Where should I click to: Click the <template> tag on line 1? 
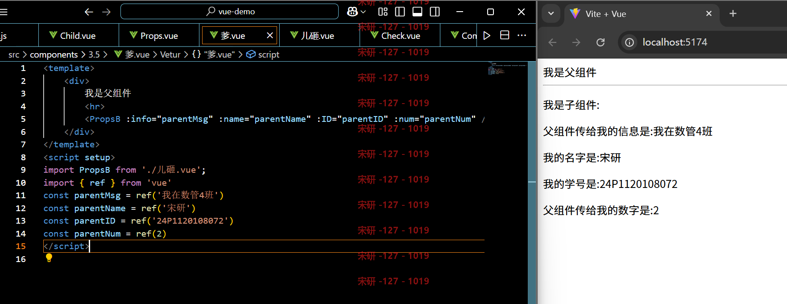click(69, 68)
